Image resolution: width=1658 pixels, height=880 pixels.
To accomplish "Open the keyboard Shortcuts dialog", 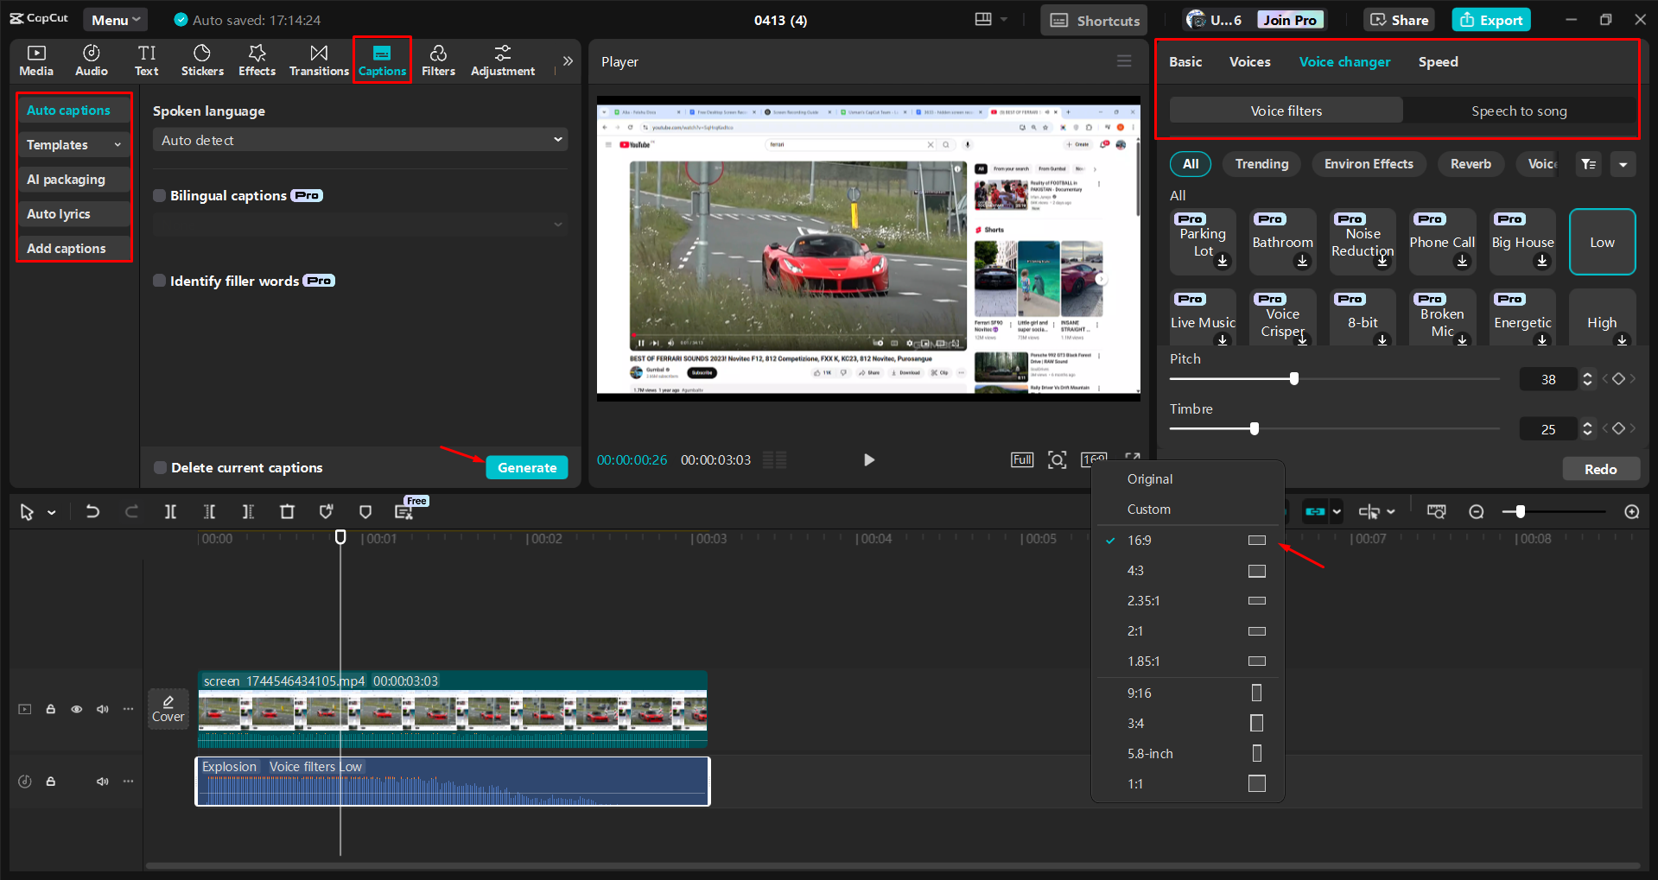I will pos(1093,19).
